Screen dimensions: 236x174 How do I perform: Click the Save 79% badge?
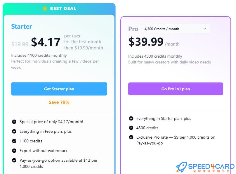tap(59, 102)
